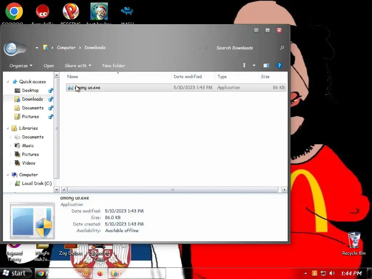The width and height of the screenshot is (372, 279).
Task: Switch to the Chrome taskbar window
Action: [64, 273]
